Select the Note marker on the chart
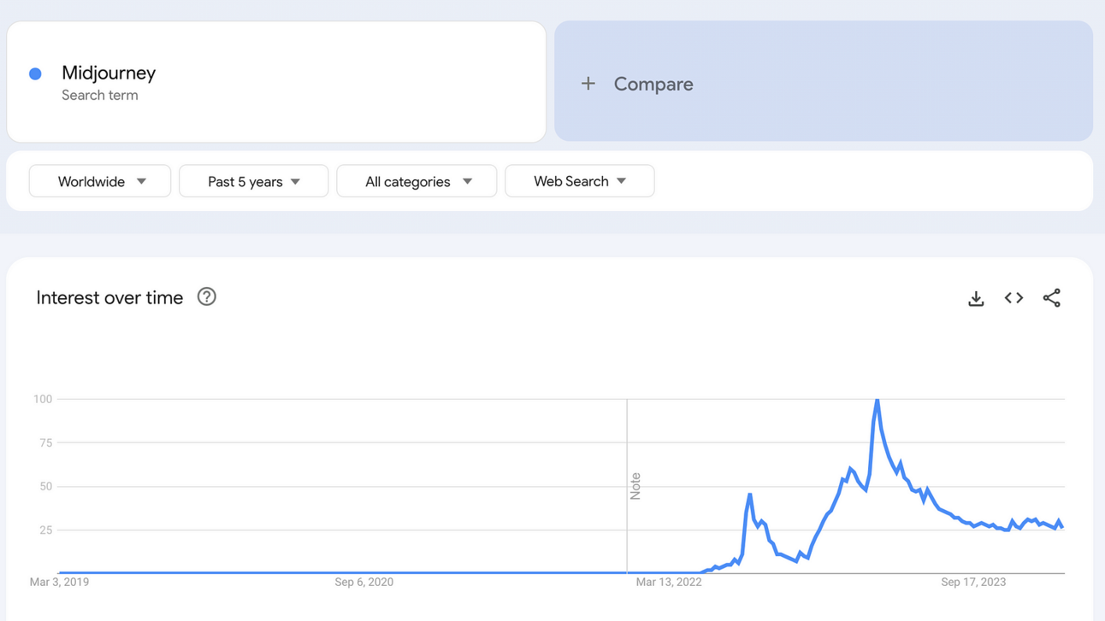 click(635, 485)
